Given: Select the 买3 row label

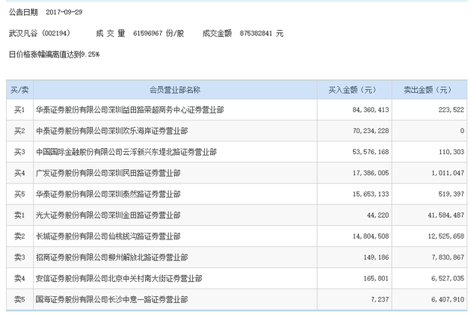Looking at the screenshot, I should click(19, 152).
